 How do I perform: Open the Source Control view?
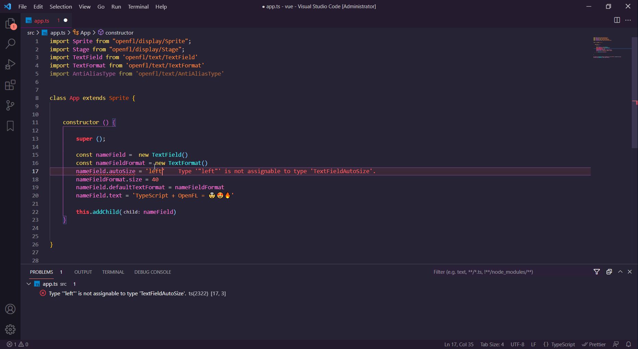10,105
